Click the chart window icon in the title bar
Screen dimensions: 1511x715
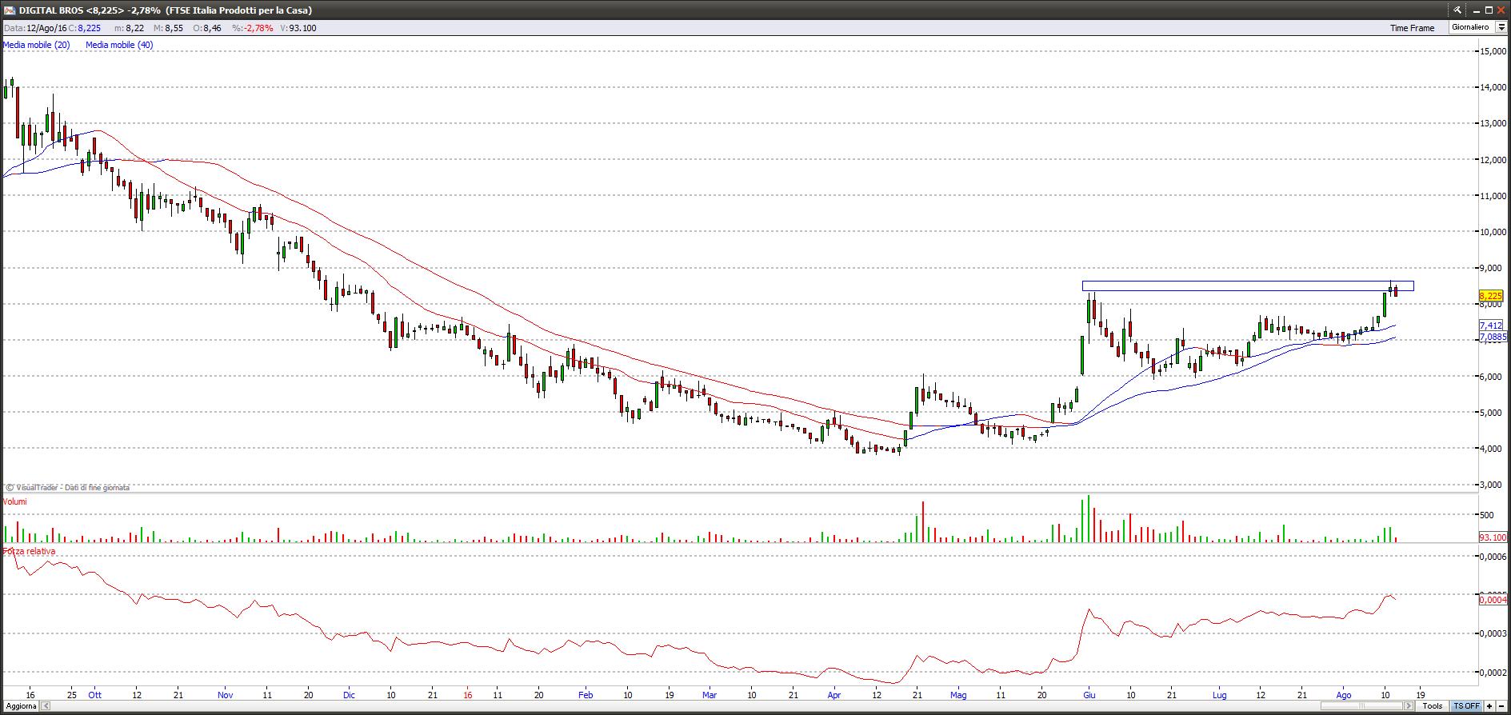8,10
